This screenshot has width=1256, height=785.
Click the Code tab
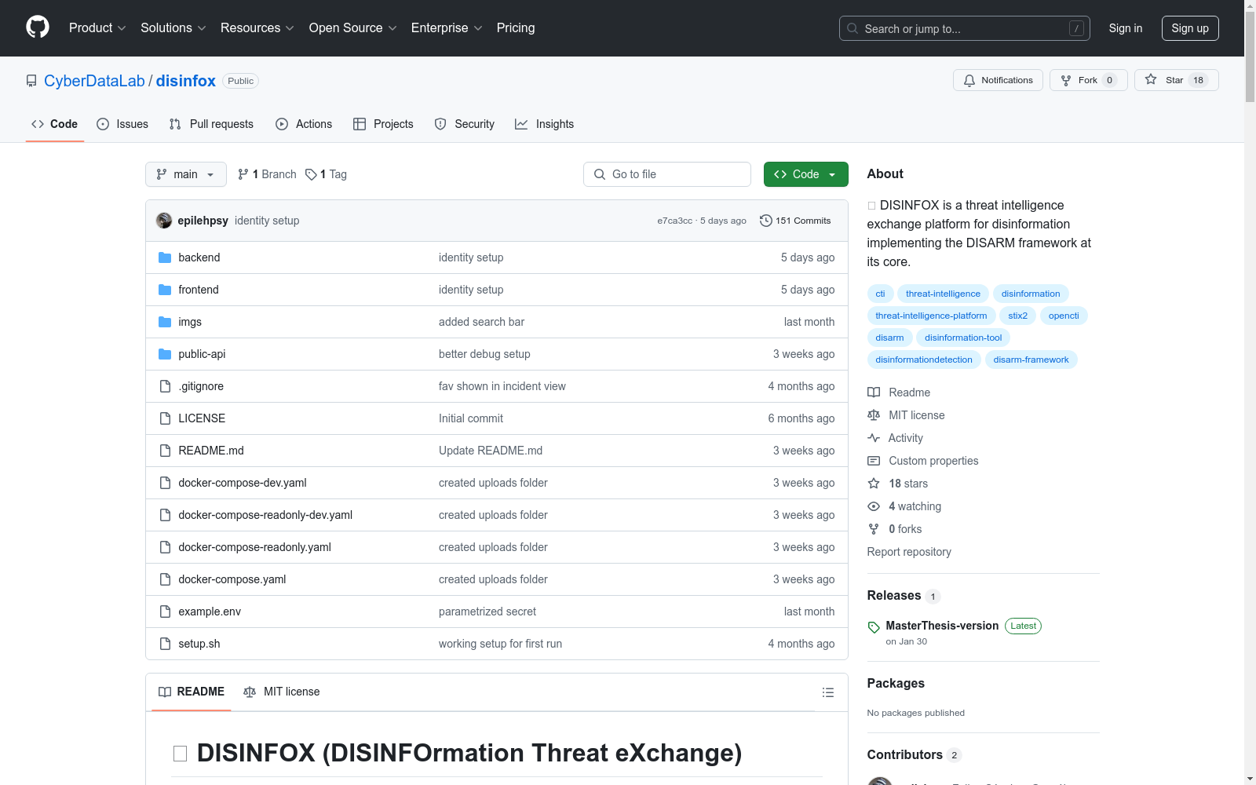pos(55,124)
